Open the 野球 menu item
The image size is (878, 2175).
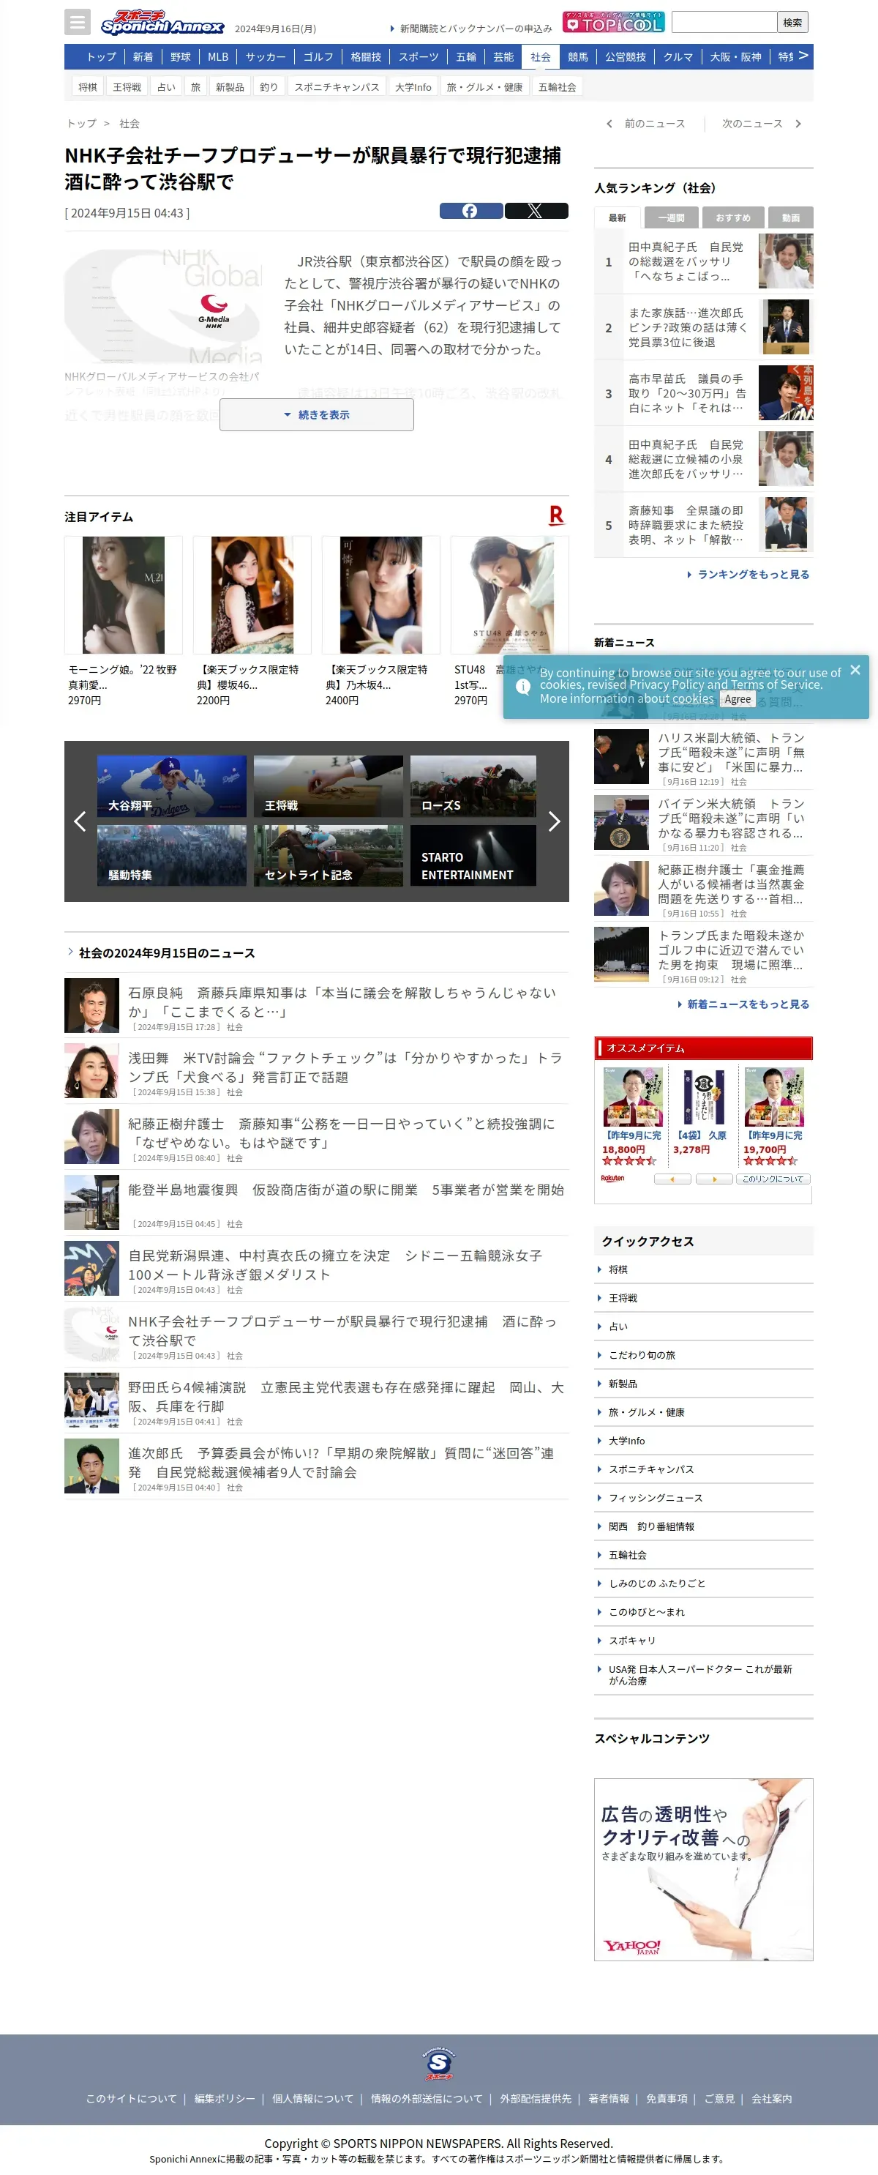(181, 56)
